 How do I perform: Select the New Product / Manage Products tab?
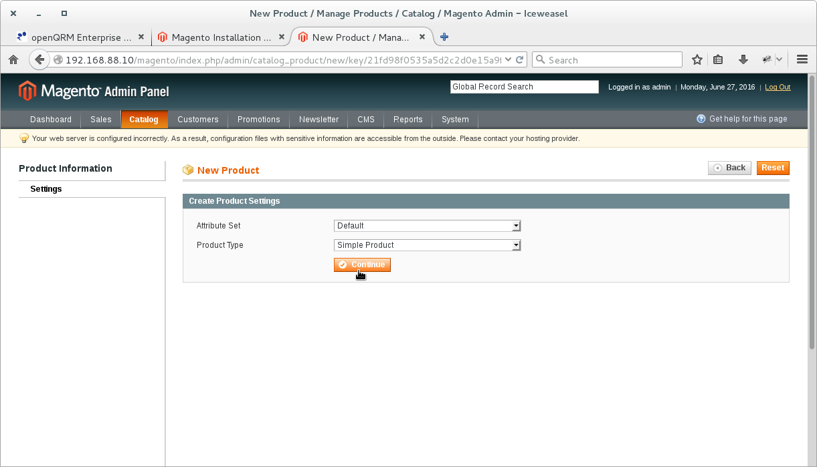(361, 37)
